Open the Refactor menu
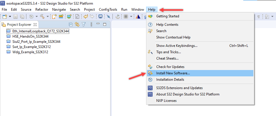This screenshot has width=276, height=116. point(42,10)
